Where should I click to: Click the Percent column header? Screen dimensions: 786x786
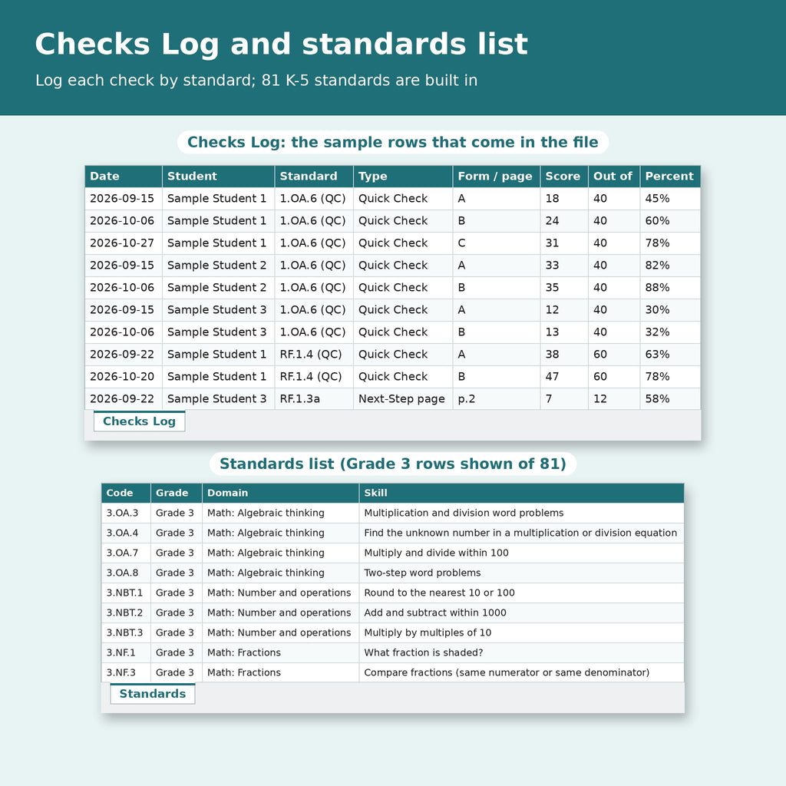670,177
